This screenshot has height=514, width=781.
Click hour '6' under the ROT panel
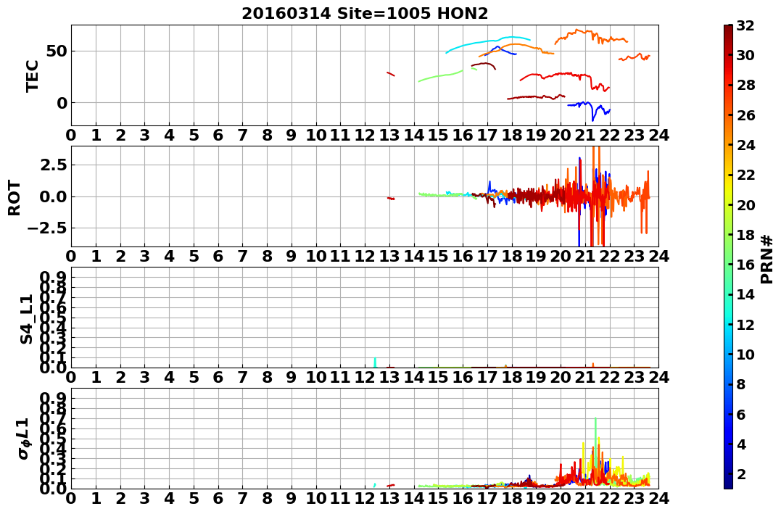218,257
